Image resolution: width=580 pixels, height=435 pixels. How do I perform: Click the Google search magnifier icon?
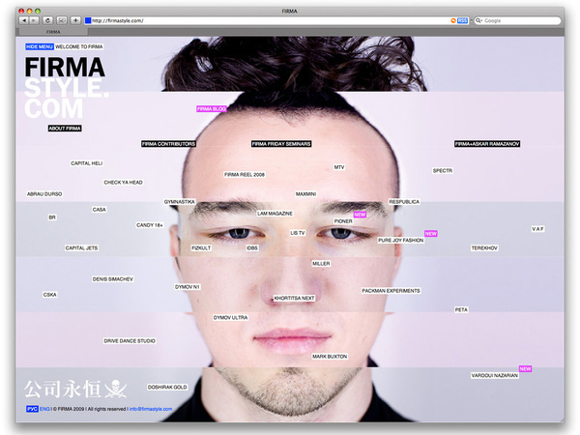click(478, 20)
